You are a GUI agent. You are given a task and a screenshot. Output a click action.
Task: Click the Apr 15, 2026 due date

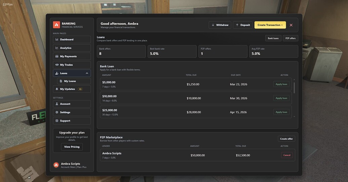238,112
